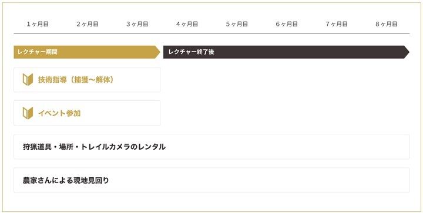Open the 技術指導（捕獲〜解体）card
This screenshot has width=423, height=213.
87,80
